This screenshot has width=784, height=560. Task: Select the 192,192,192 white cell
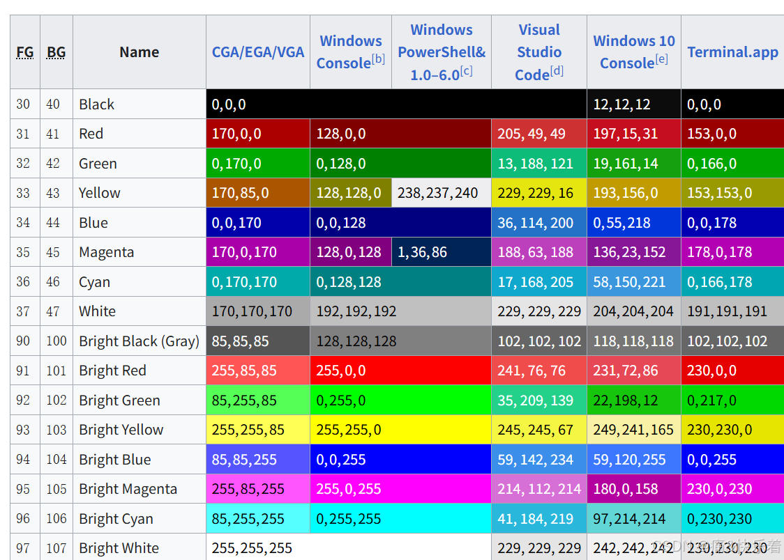[x=400, y=311]
